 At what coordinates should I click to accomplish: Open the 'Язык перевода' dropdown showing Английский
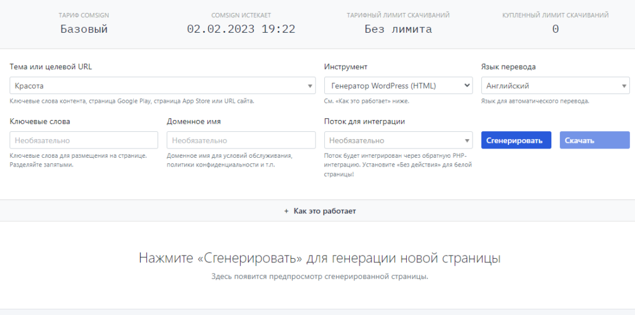pyautogui.click(x=555, y=86)
